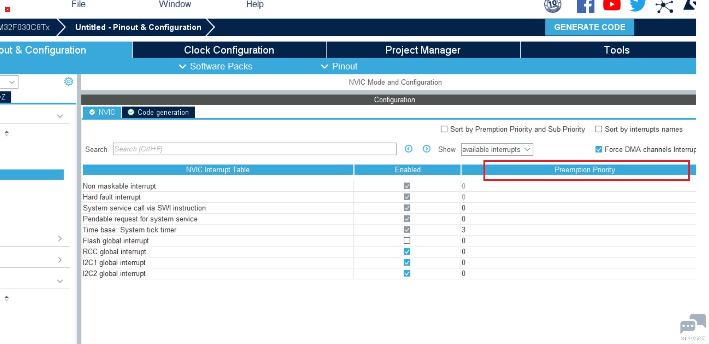The width and height of the screenshot is (709, 344).
Task: Click into the interrupt Search field
Action: click(254, 149)
